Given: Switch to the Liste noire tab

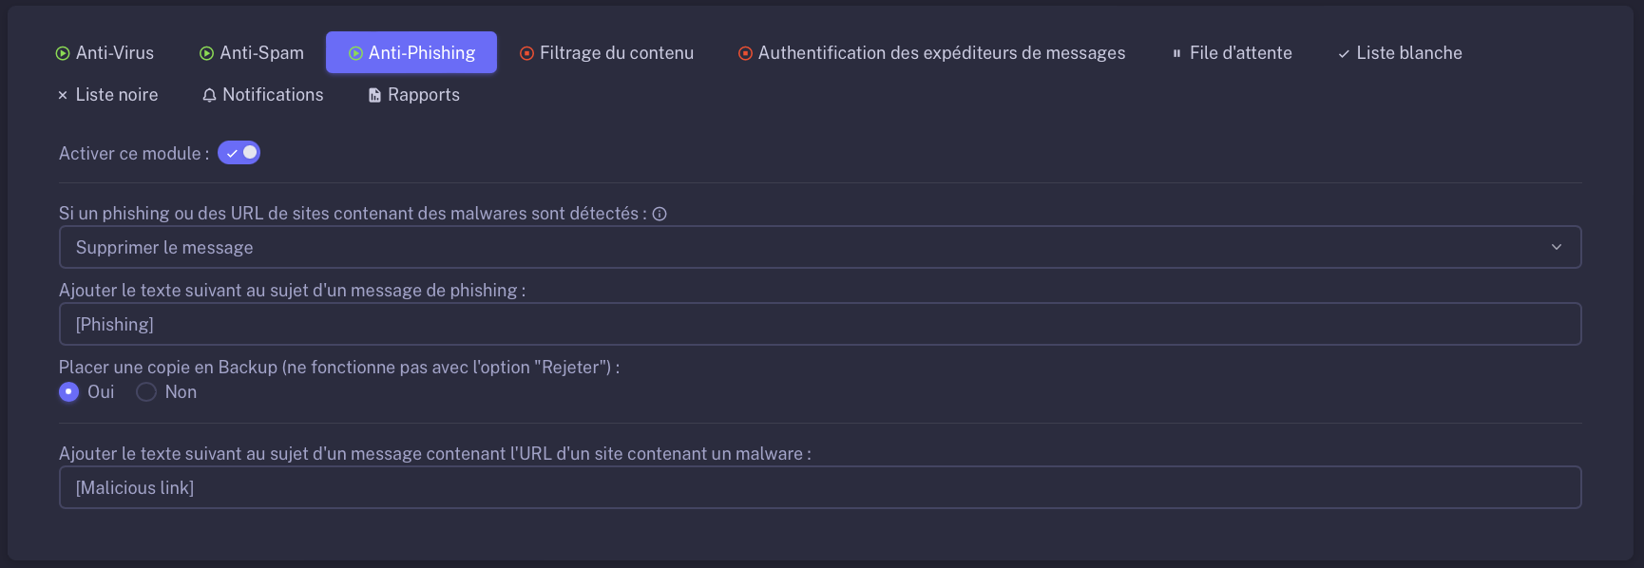Looking at the screenshot, I should click(107, 95).
